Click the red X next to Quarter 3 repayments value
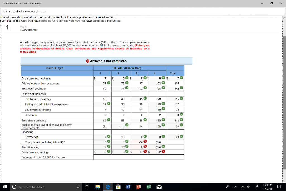 [x=145, y=142]
